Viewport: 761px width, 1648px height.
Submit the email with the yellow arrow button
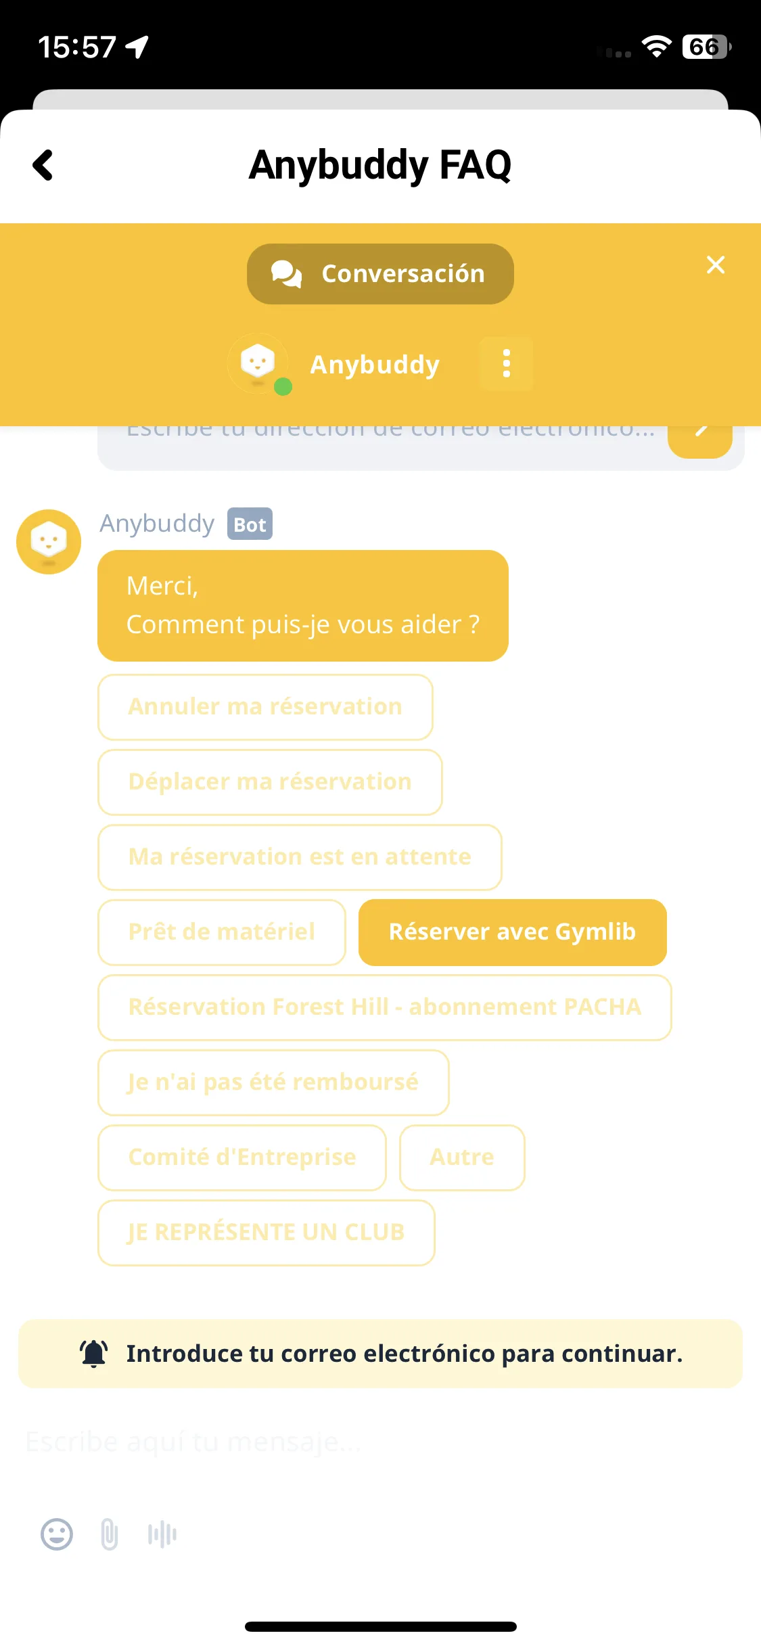(700, 438)
